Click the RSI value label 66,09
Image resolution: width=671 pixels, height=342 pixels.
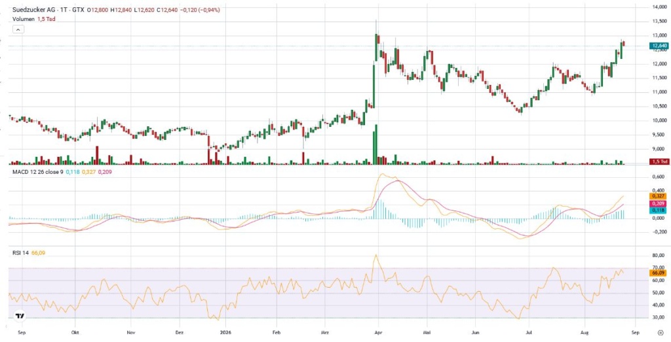pyautogui.click(x=659, y=273)
